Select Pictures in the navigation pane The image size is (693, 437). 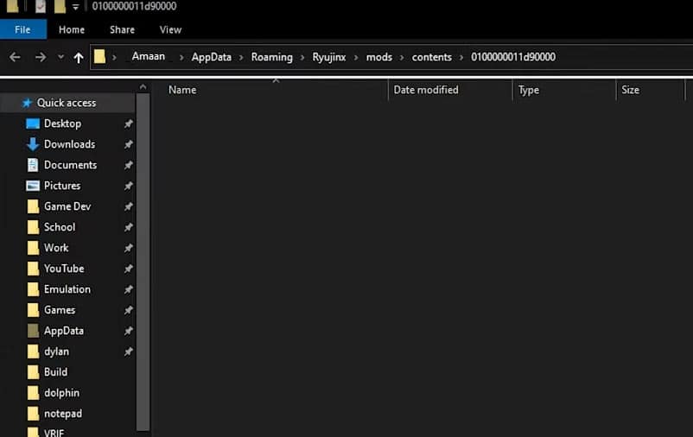tap(62, 186)
